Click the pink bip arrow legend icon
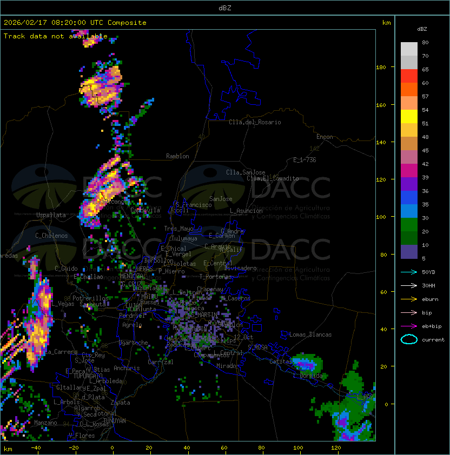The width and height of the screenshot is (450, 455). coord(409,312)
